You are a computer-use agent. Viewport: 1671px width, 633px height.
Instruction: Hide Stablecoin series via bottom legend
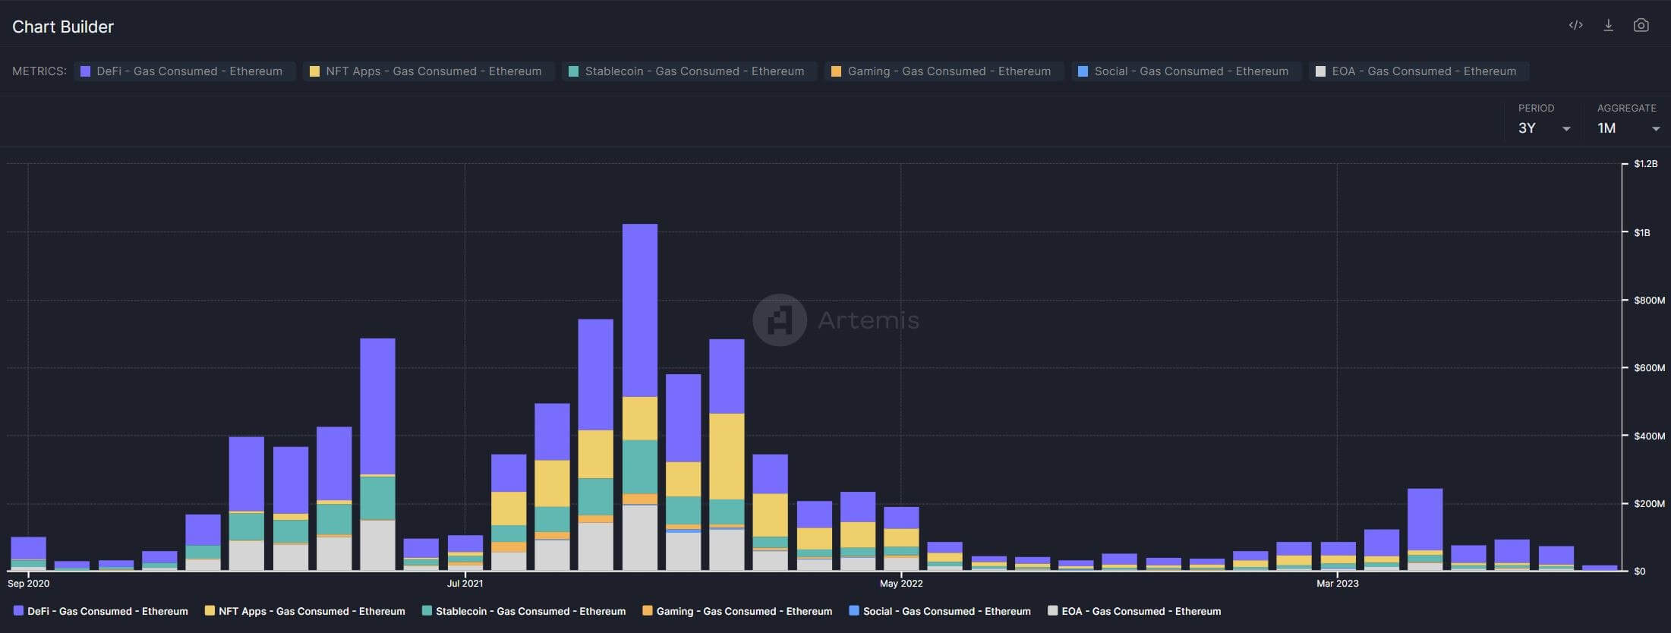pos(524,611)
